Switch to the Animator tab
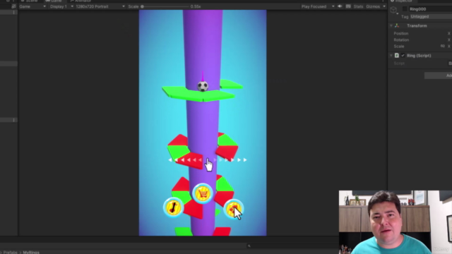452x254 pixels. (81, 1)
